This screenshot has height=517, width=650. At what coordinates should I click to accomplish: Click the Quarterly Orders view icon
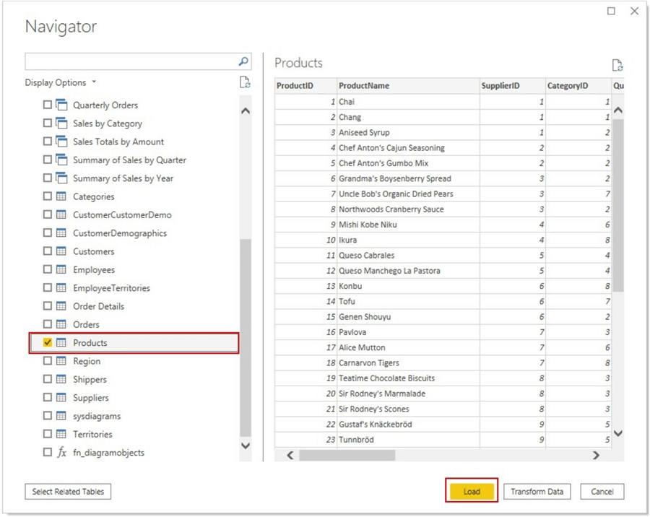click(61, 105)
